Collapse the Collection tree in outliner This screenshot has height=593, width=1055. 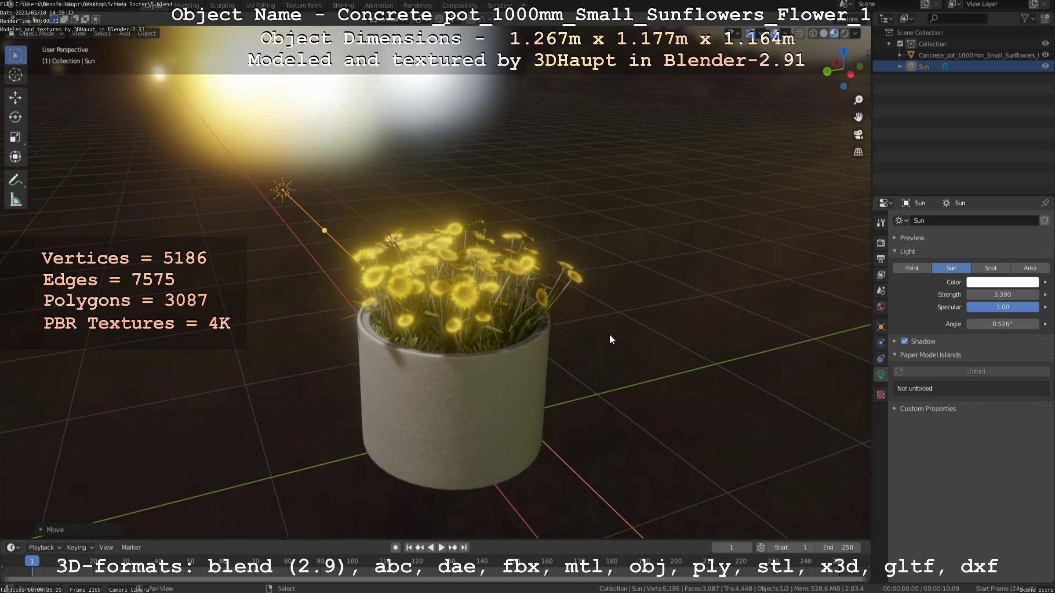(889, 43)
